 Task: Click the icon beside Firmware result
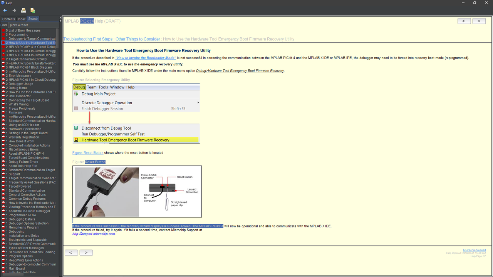3,113
